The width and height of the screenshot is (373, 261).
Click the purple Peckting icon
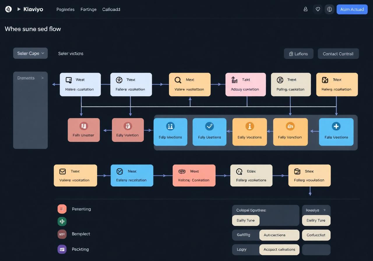coord(62,249)
